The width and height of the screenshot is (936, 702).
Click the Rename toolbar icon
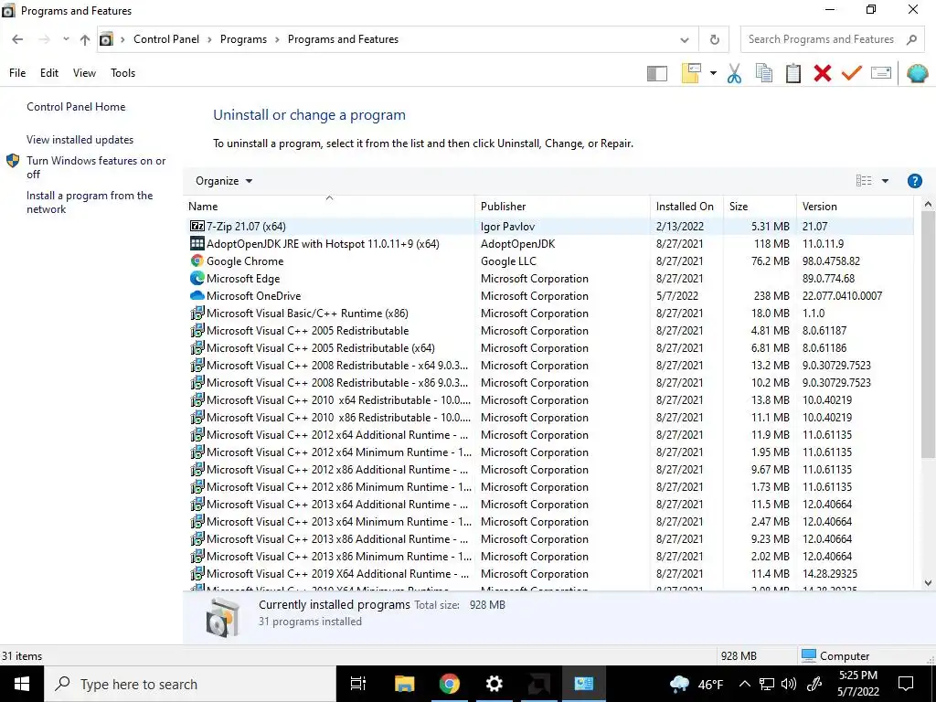[x=881, y=73]
